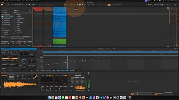Click the velocity Randomize button

pos(48,70)
